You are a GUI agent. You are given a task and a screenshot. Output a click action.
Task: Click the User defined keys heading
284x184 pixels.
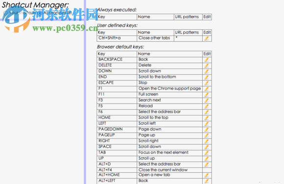(x=117, y=25)
